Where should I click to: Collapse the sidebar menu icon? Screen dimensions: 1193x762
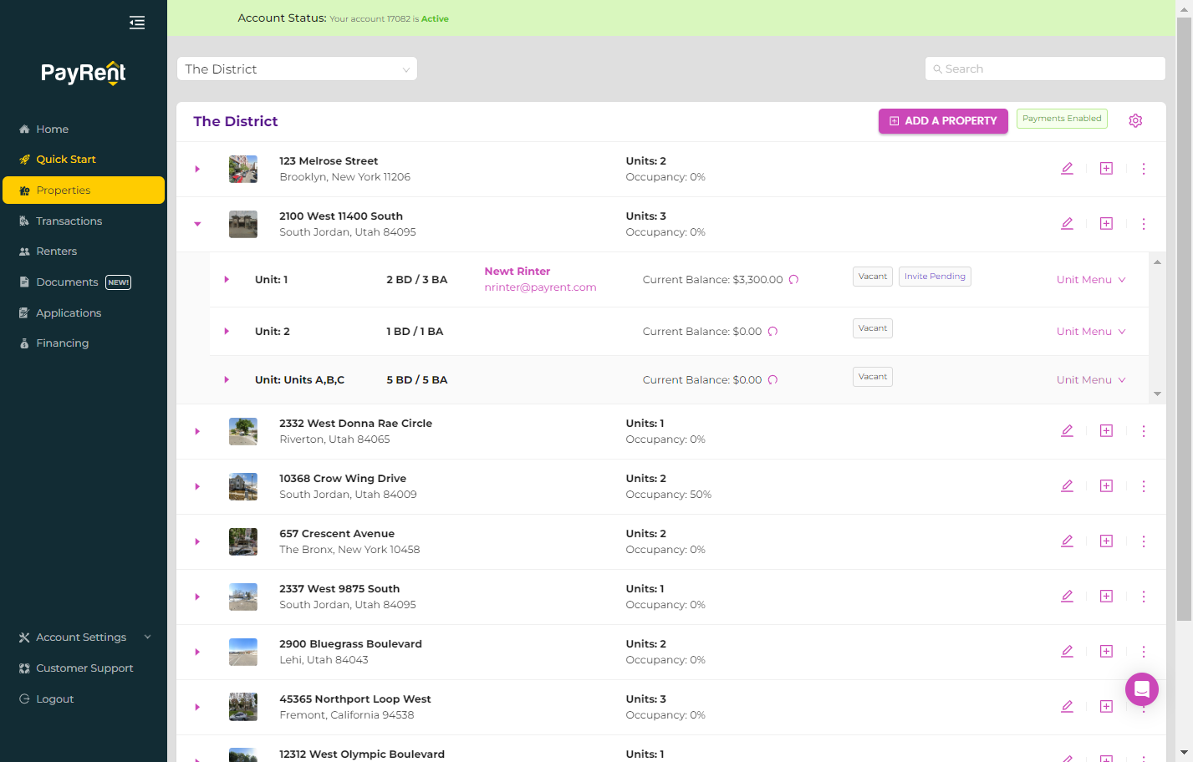coord(137,23)
